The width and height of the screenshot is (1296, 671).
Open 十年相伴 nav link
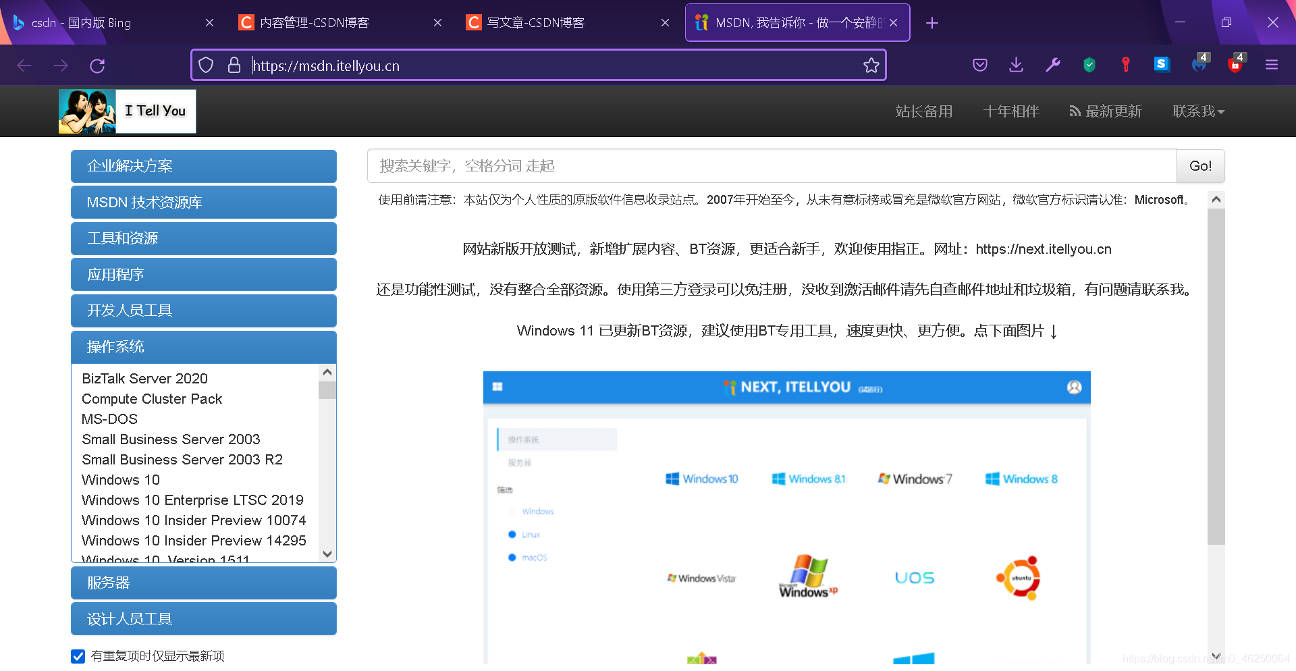tap(1011, 111)
